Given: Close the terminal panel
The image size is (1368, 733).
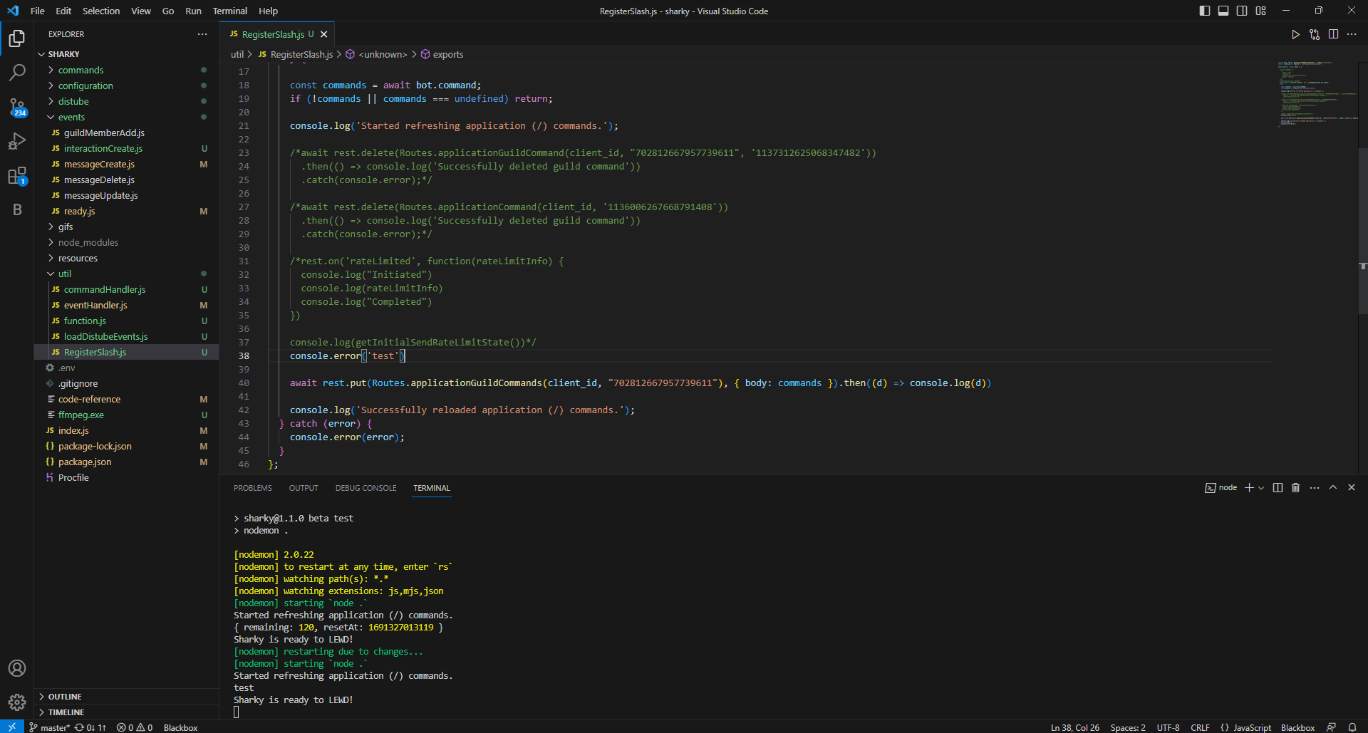Looking at the screenshot, I should [x=1352, y=488].
